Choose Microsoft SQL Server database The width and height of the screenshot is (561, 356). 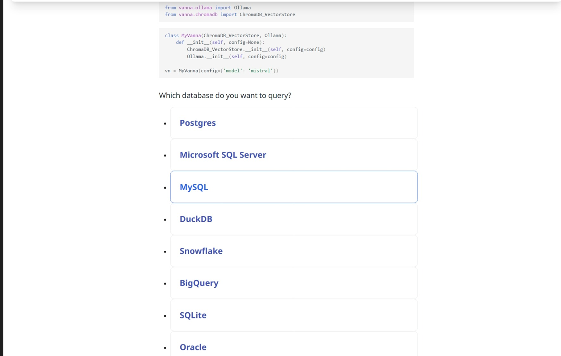pos(294,155)
